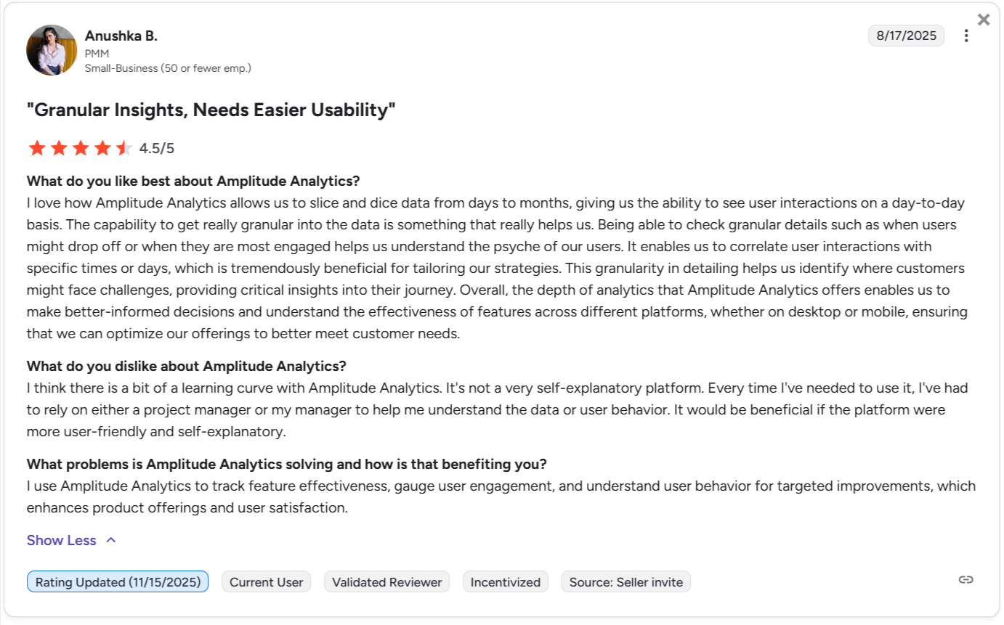Click the 8/17/2025 date badge
This screenshot has width=1004, height=625.
(906, 36)
